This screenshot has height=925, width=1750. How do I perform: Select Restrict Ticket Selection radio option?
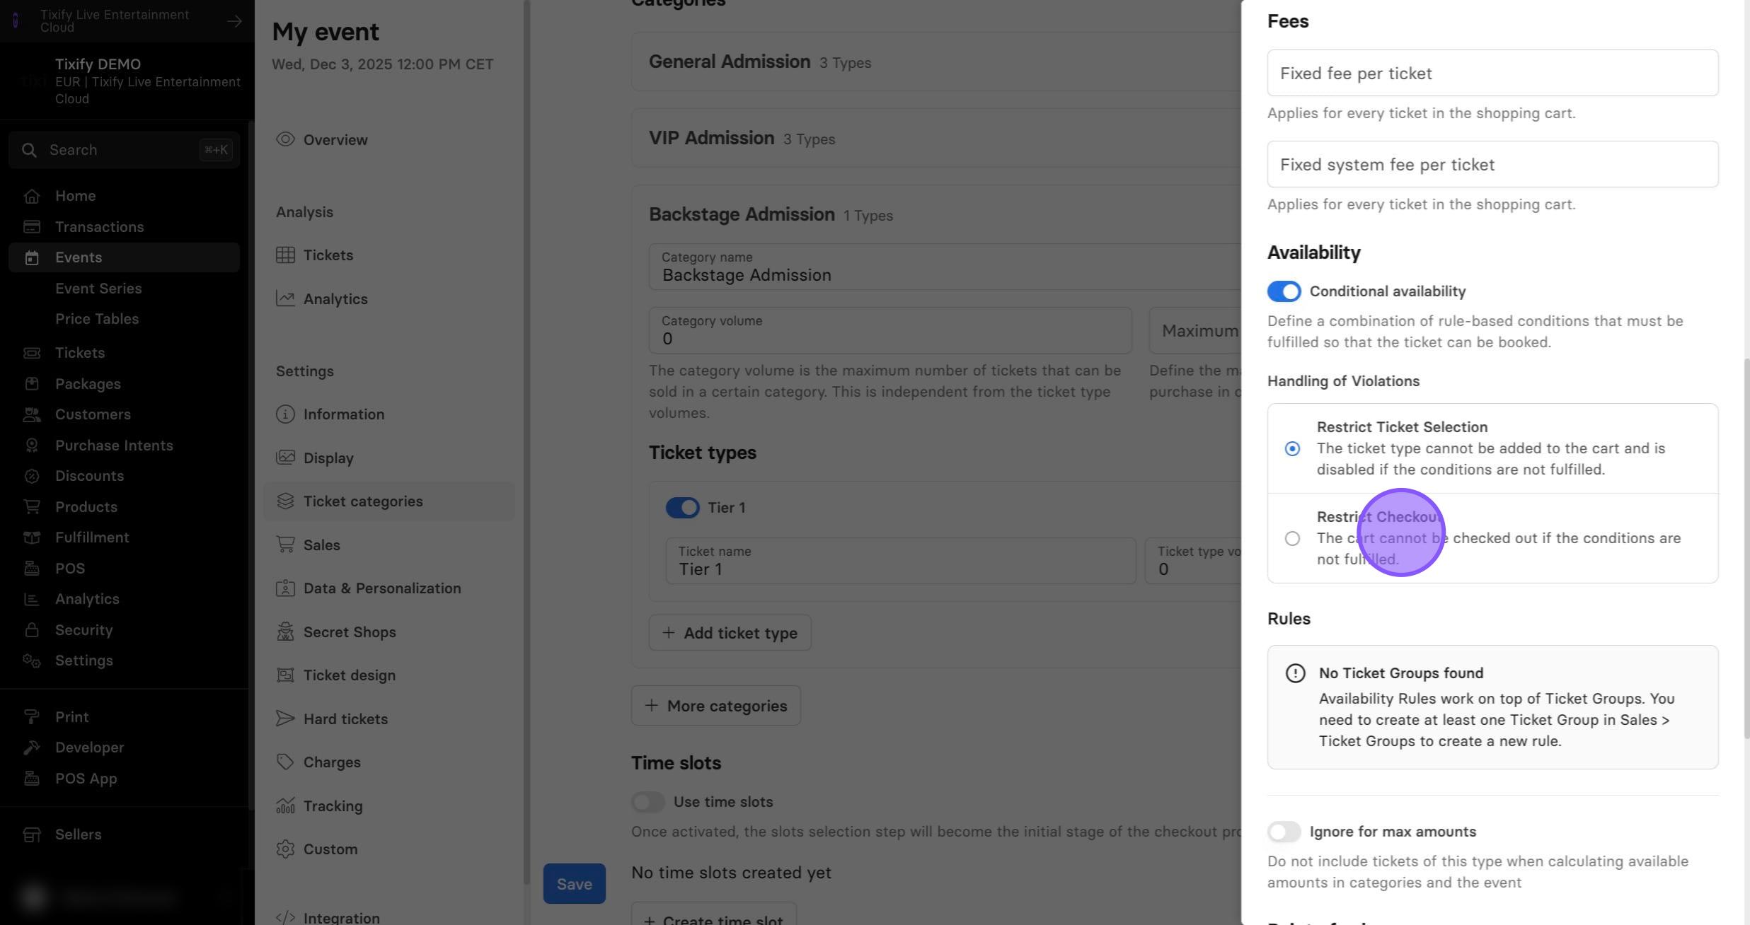(x=1292, y=448)
